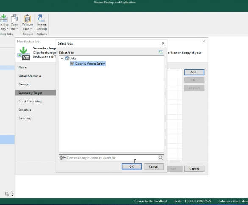Go to the Summary wizard step
Image resolution: width=248 pixels, height=205 pixels.
[x=25, y=118]
